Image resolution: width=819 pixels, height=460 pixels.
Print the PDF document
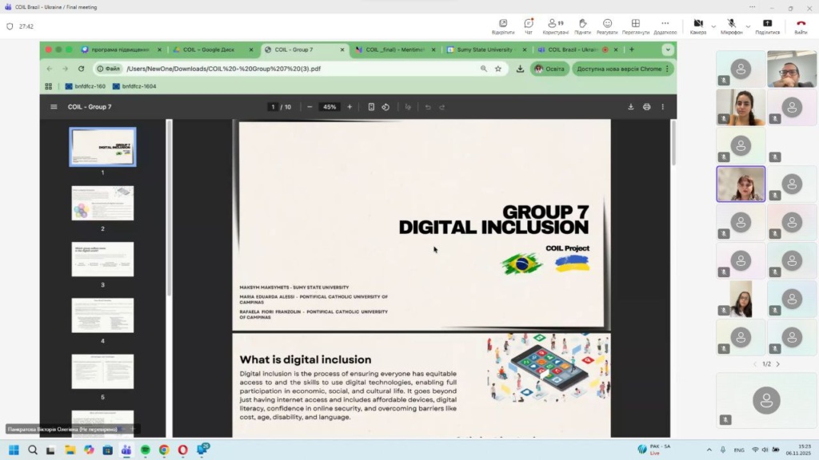(646, 107)
